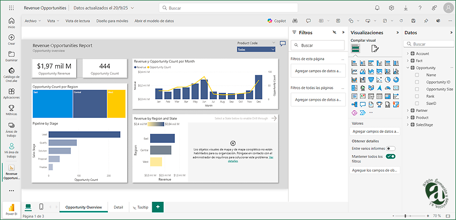Screen dimensions: 456x220
Task: Open the app launcher waffle icon
Action: (x=11, y=8)
